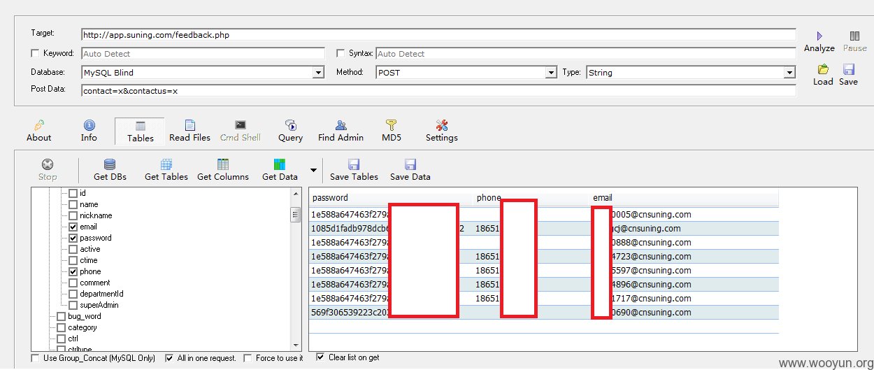Enable the Syntax checkbox
Screen dimensions: 874x370
(x=341, y=53)
